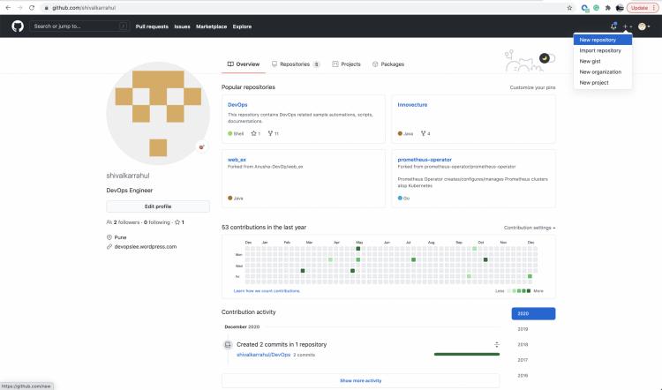Click the fork count on DevOps repo
The width and height of the screenshot is (662, 390).
click(274, 133)
